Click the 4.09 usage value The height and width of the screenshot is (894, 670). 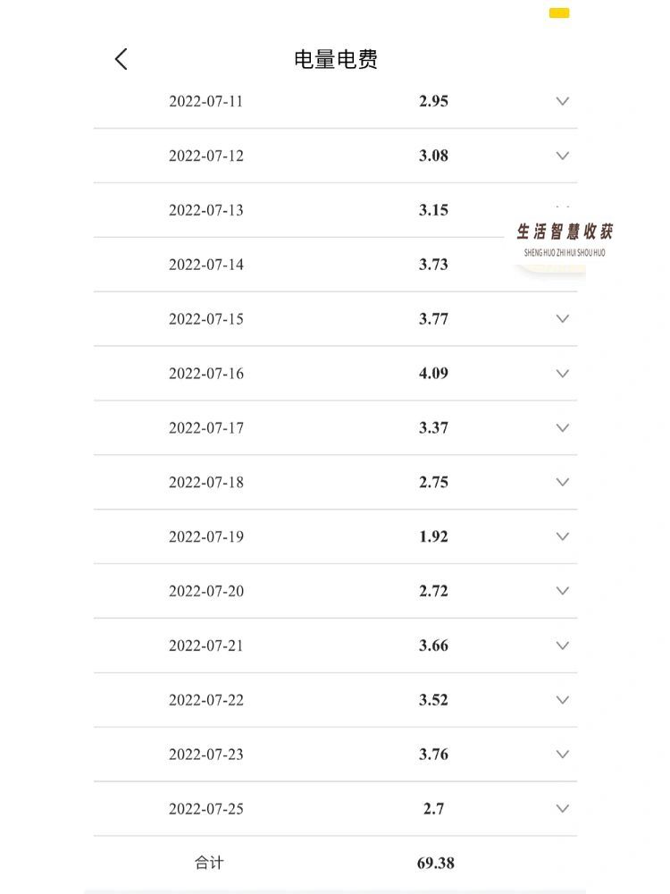[x=433, y=374]
